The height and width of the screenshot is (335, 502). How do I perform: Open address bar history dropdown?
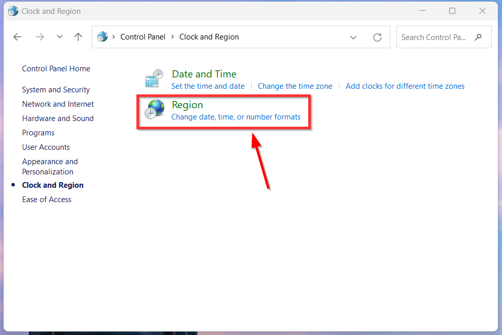(353, 37)
